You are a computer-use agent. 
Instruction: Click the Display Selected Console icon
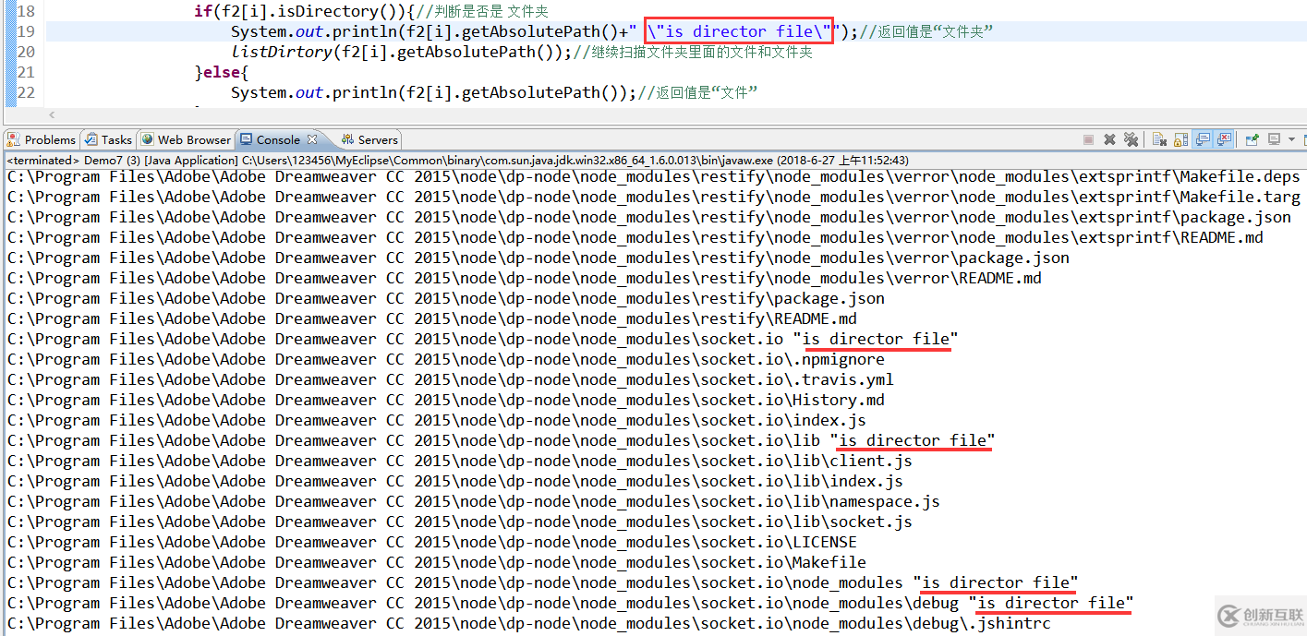[x=1273, y=139]
